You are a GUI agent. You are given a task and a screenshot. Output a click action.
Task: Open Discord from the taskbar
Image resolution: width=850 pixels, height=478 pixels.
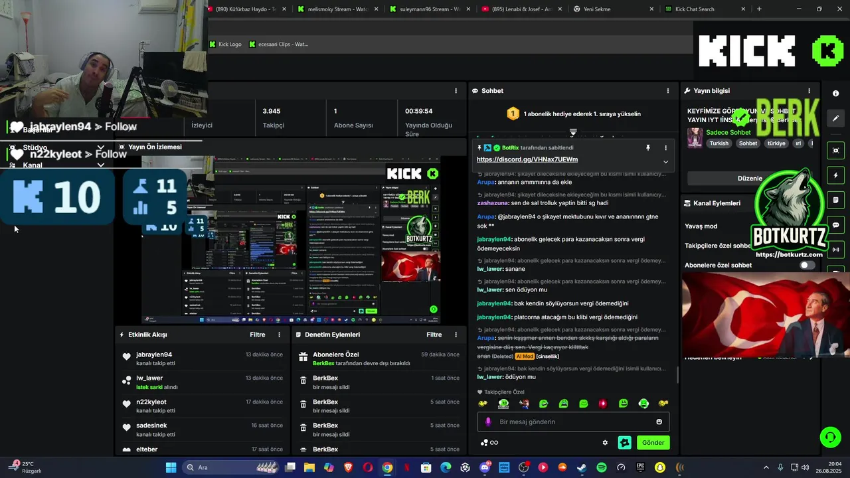(485, 467)
